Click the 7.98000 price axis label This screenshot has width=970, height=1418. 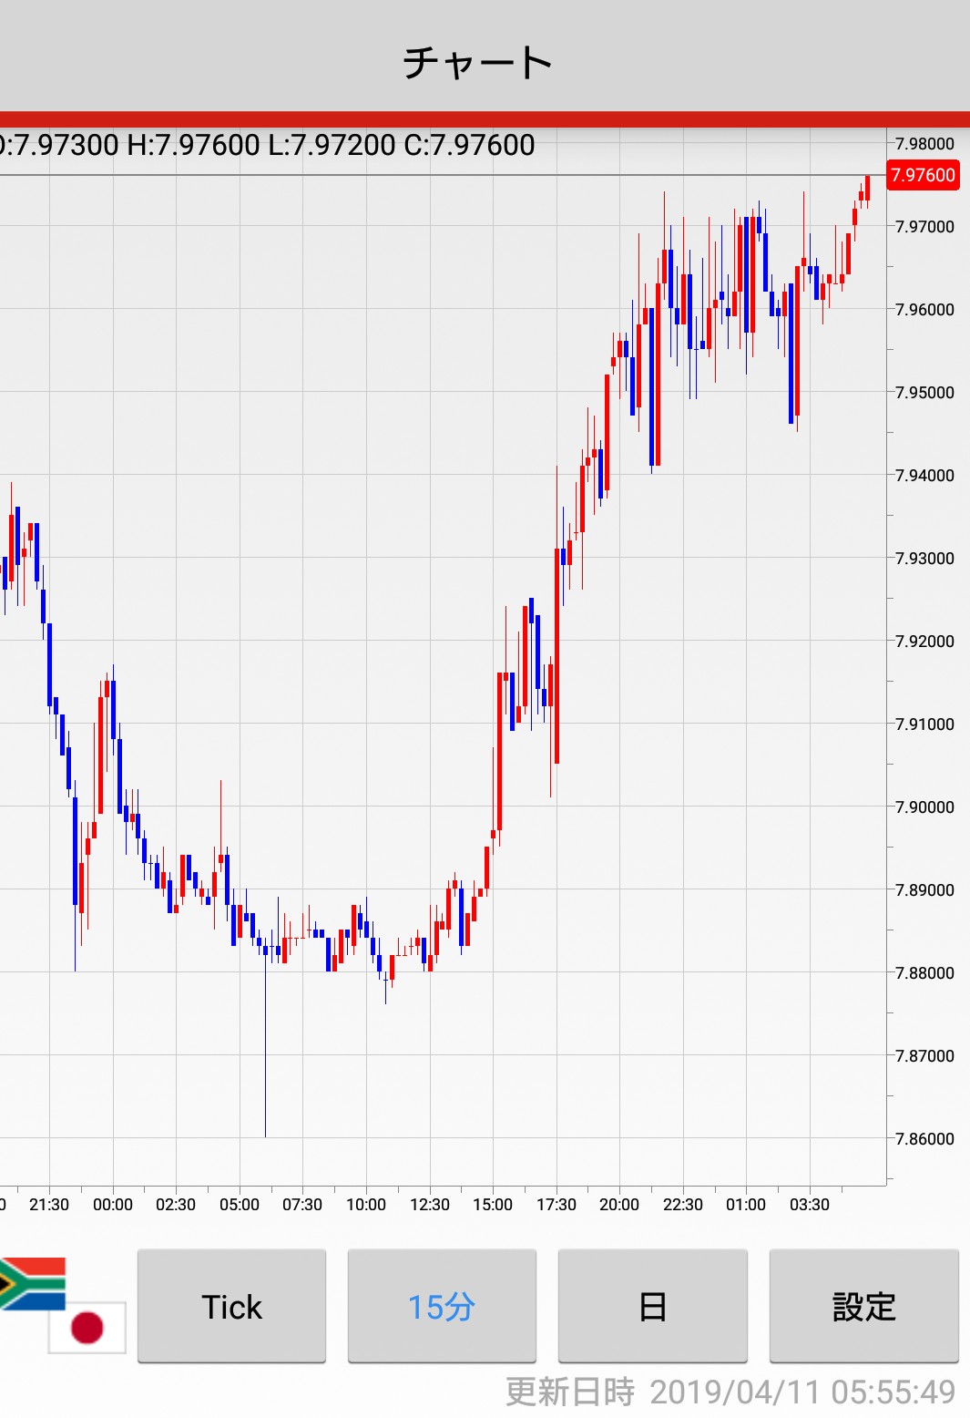924,144
